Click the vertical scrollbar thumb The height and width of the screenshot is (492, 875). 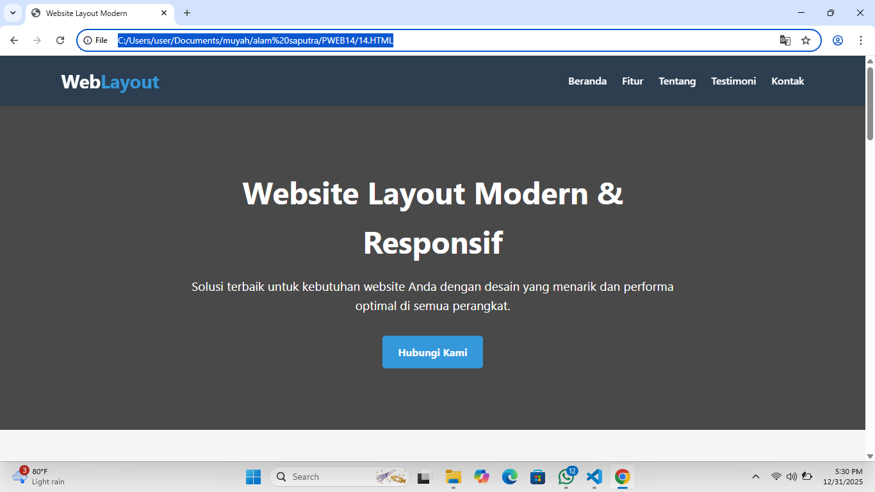pos(870,102)
